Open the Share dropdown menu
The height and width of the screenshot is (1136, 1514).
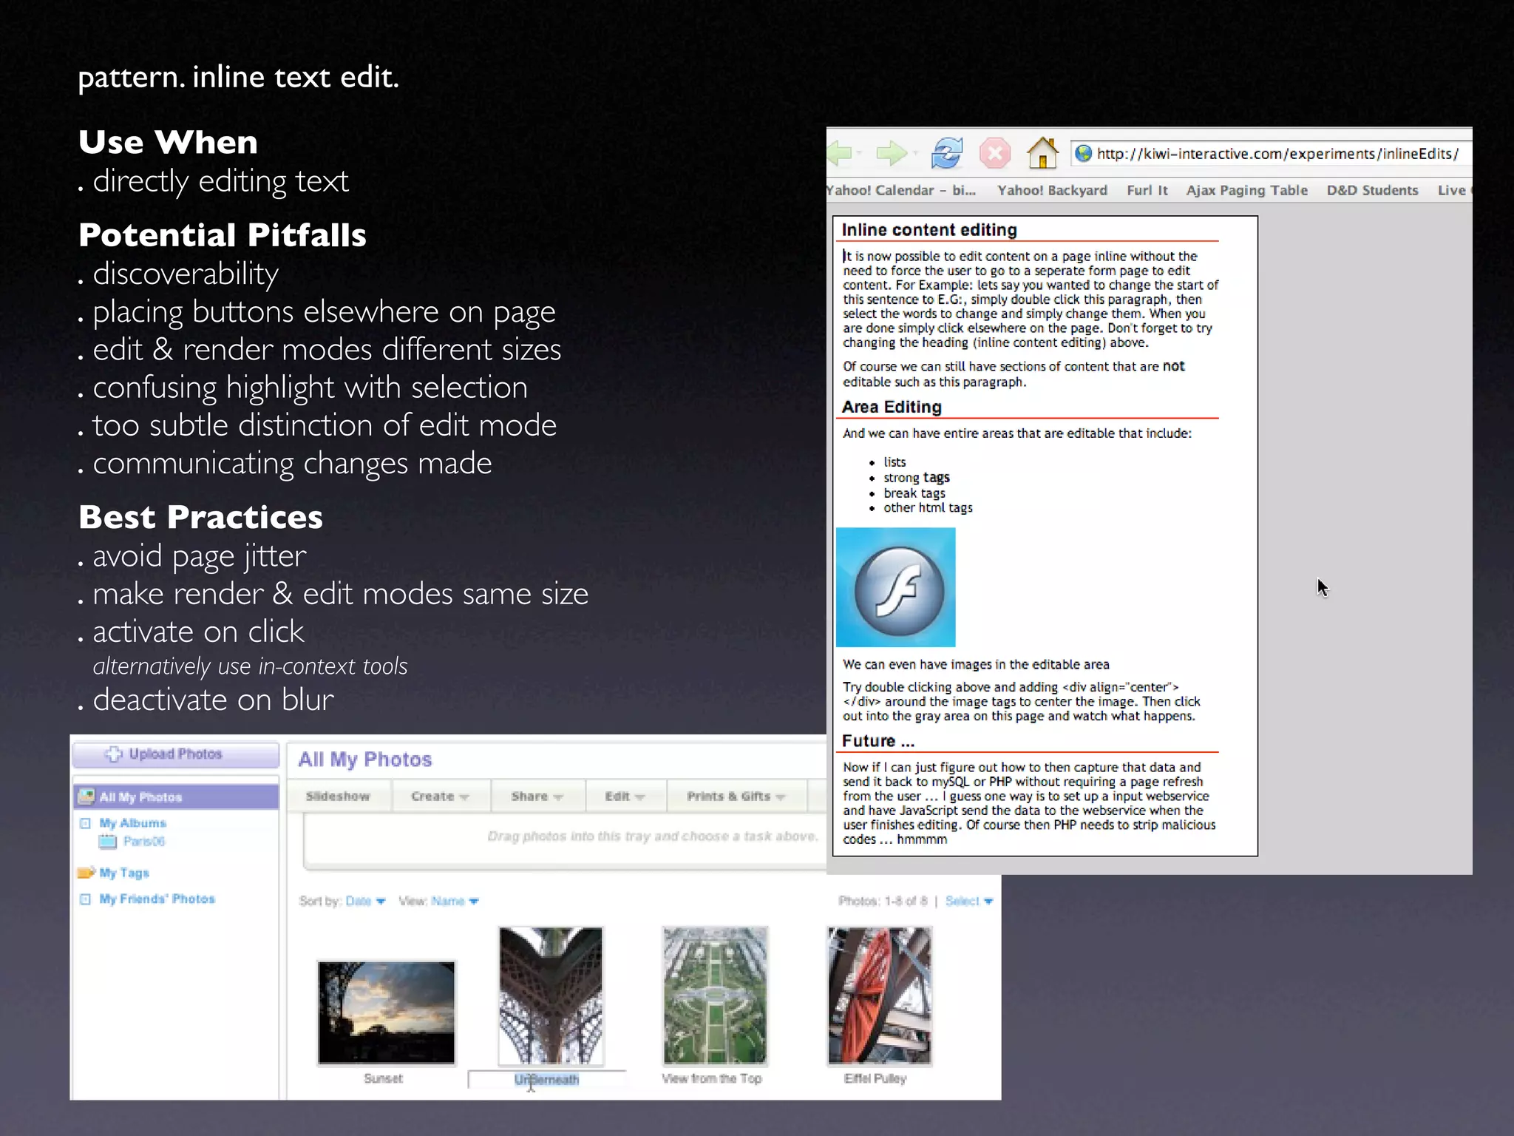(537, 797)
